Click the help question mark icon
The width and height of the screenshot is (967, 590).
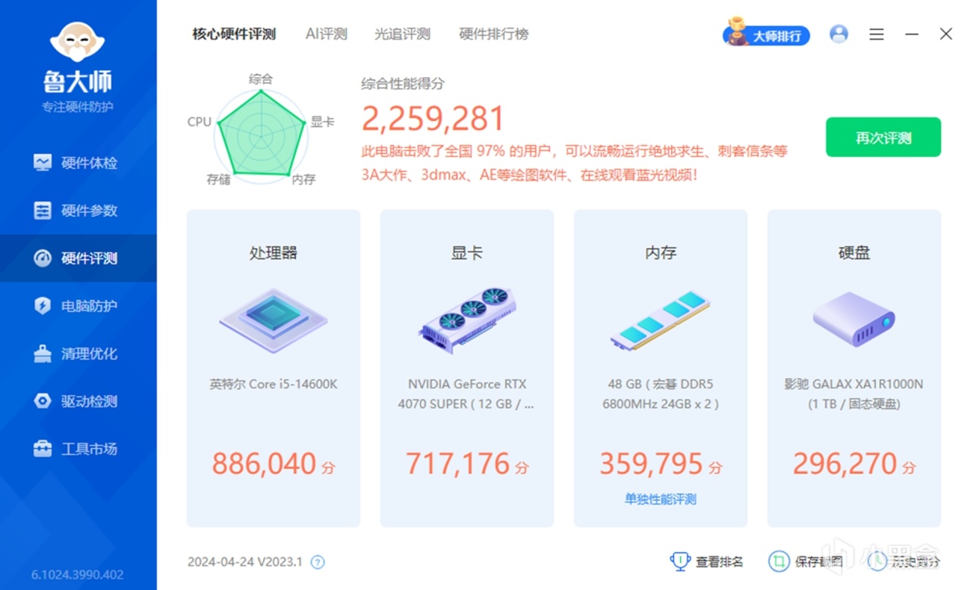point(318,562)
